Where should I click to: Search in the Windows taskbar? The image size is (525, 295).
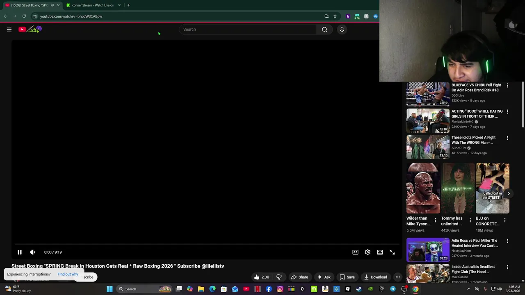145,289
